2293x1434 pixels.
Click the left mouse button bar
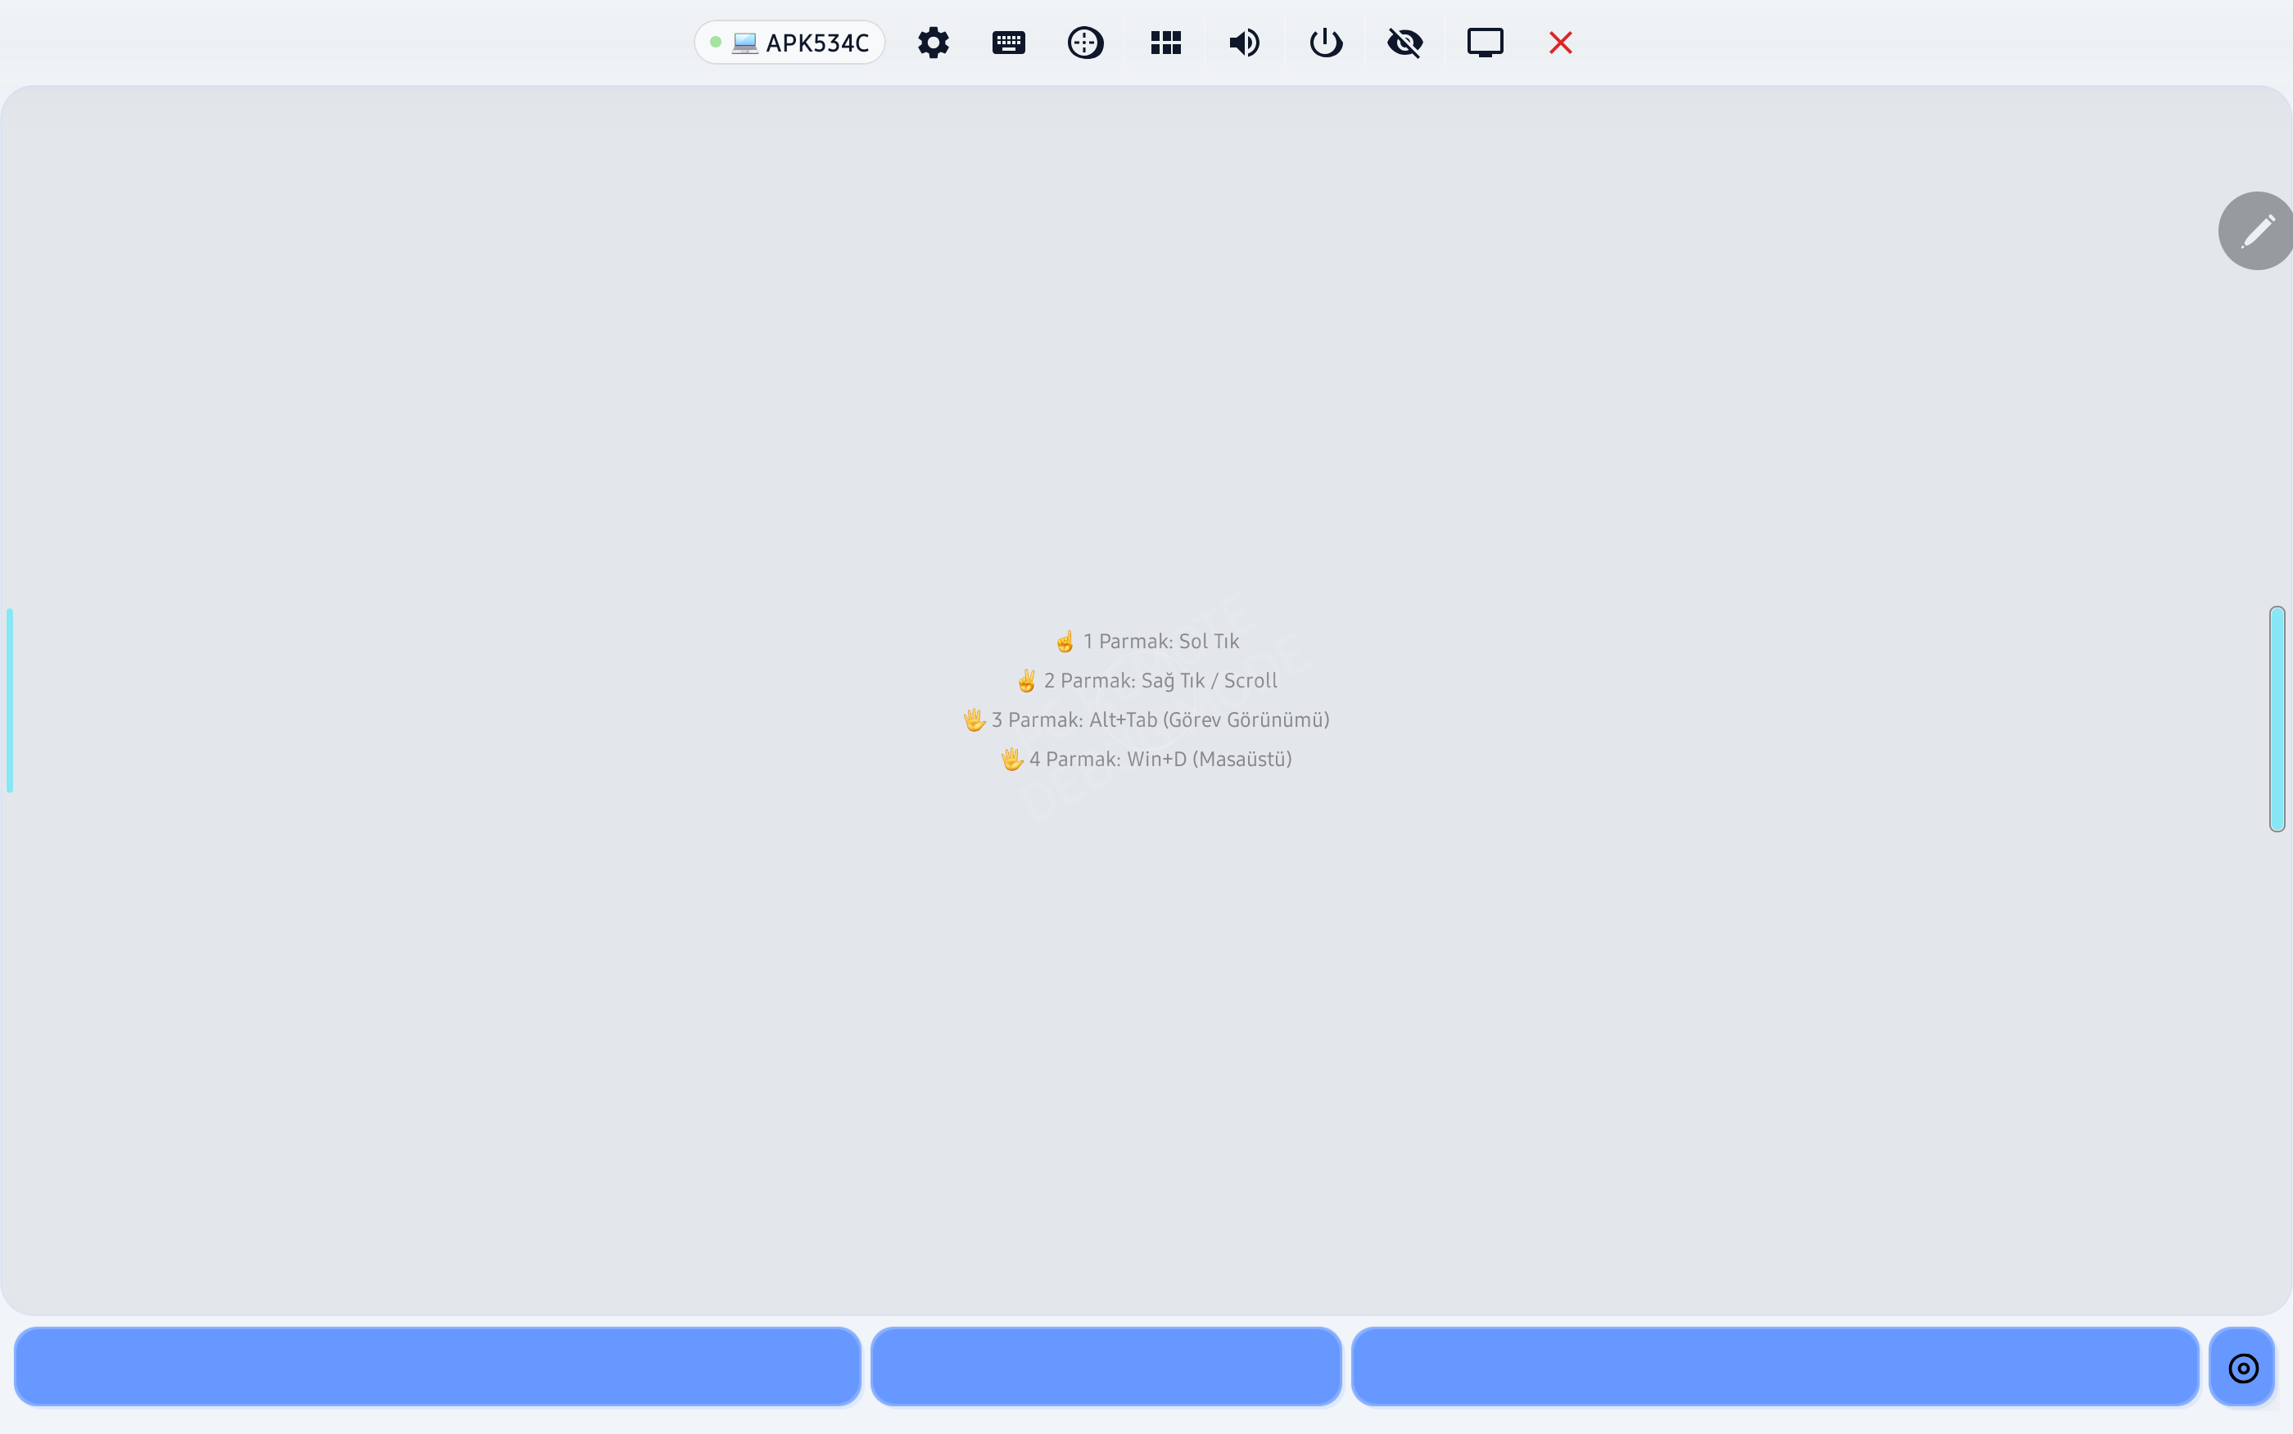(x=437, y=1366)
